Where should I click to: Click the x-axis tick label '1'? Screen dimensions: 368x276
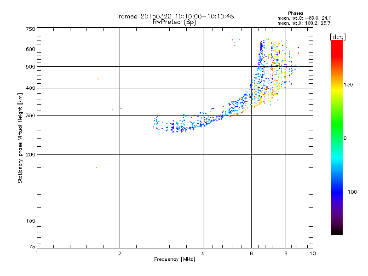(x=37, y=253)
